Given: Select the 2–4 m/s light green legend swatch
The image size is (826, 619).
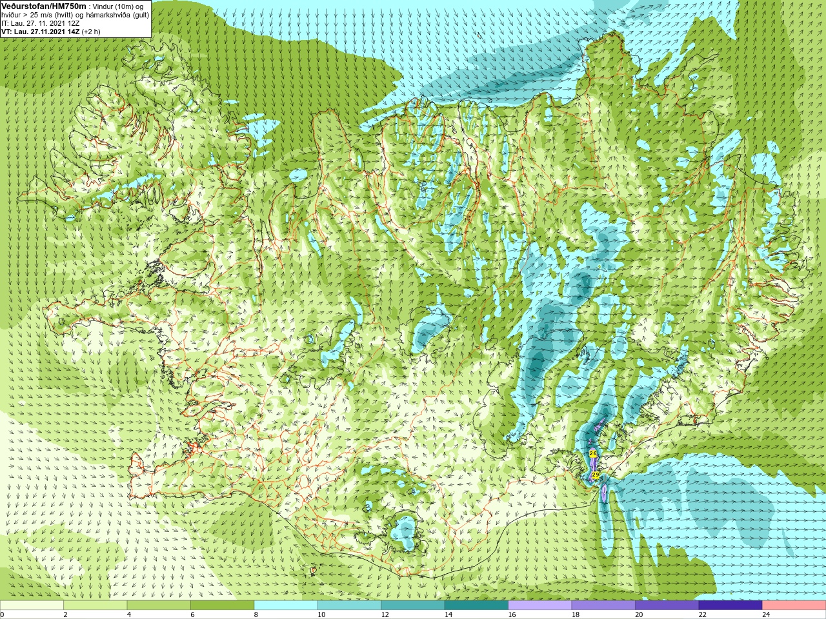Looking at the screenshot, I should pos(96,605).
